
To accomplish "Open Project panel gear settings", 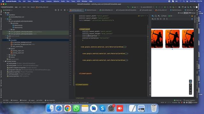I will [65, 10].
